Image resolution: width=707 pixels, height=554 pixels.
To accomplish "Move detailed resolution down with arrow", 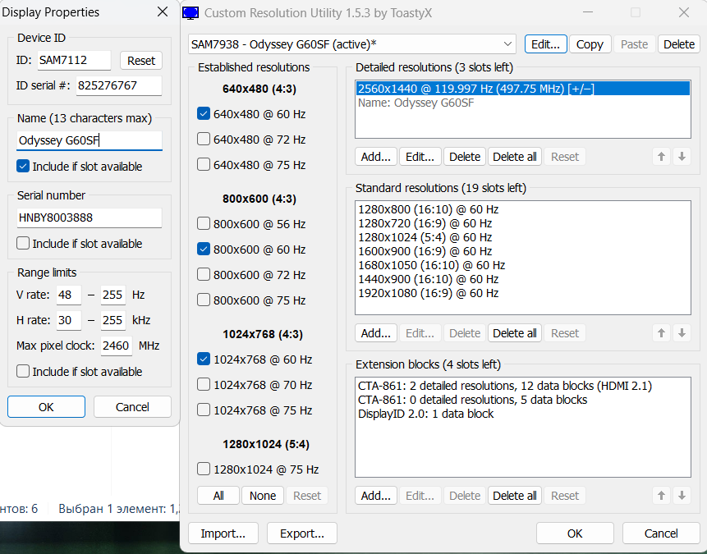I will [x=682, y=157].
